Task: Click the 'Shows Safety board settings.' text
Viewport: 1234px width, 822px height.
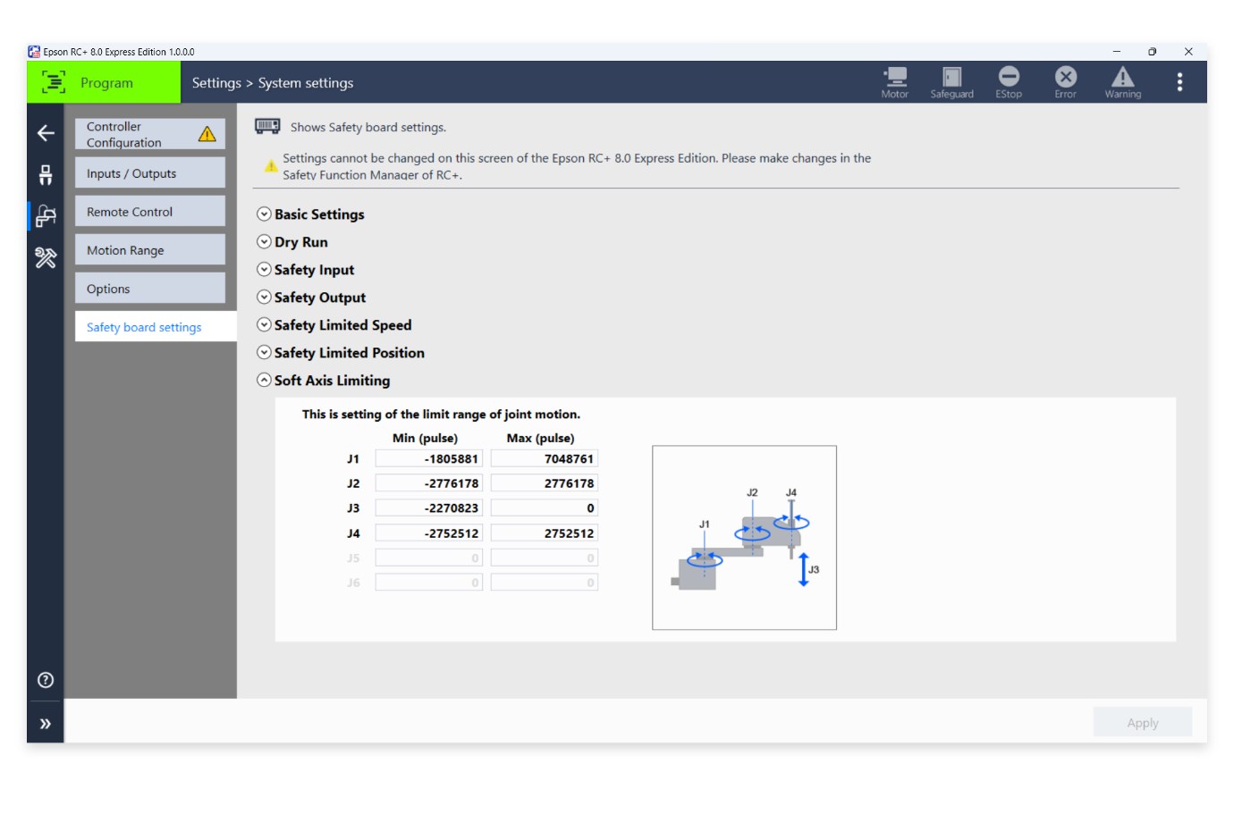Action: pyautogui.click(x=368, y=127)
